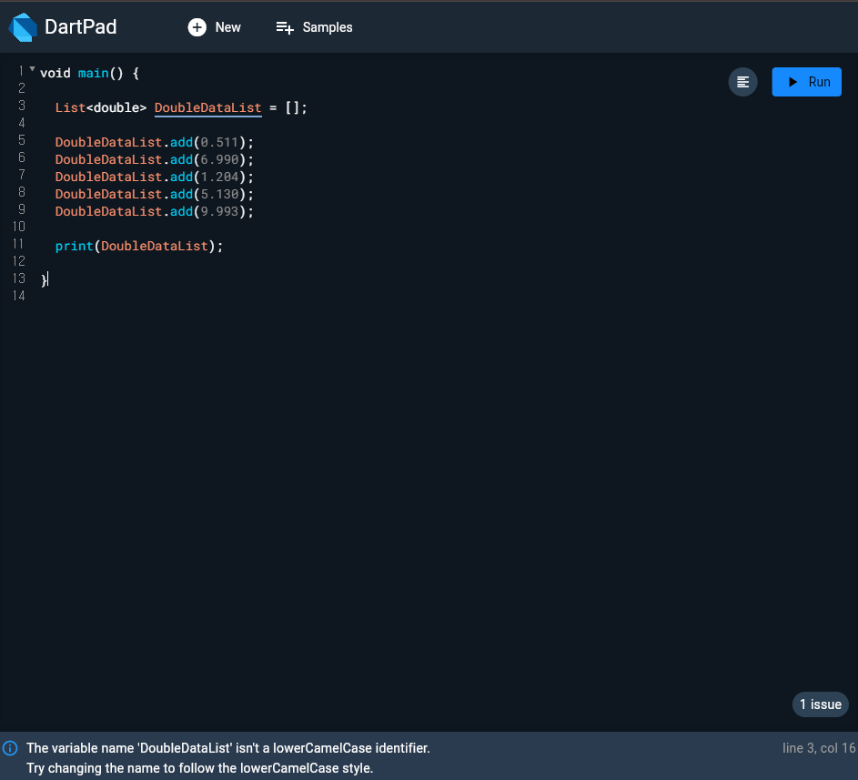Click 'Try changing the name' suggestion text

[x=200, y=768]
